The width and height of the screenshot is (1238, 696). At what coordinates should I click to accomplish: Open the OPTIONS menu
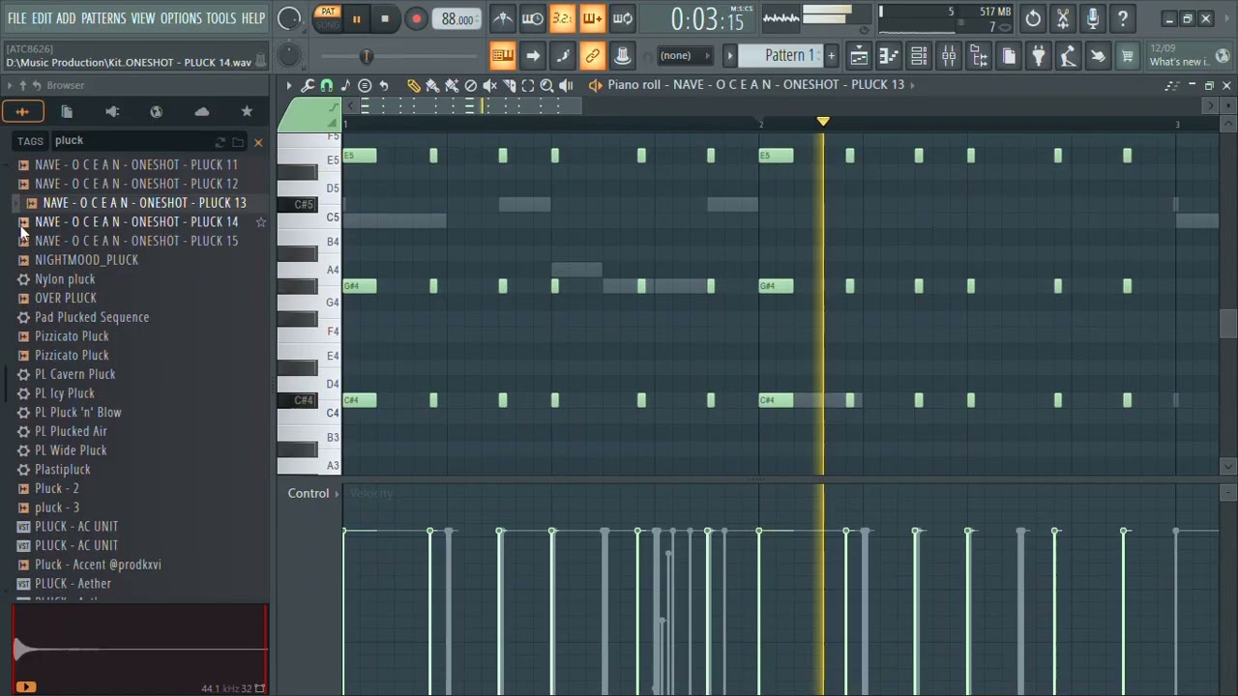181,18
